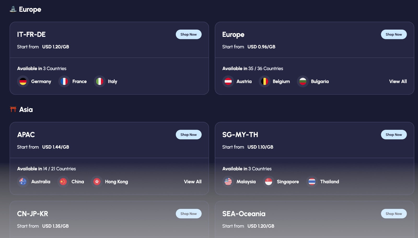Shop Now for the CN-JP-KR plan
The image size is (418, 238).
[189, 214]
